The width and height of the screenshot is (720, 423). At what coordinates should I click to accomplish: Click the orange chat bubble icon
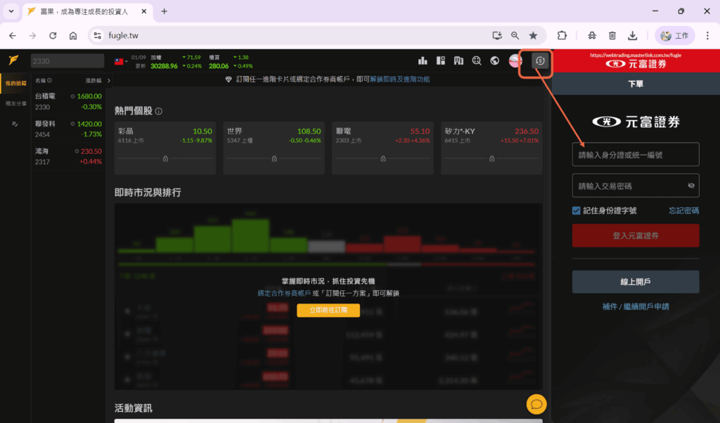click(x=536, y=404)
